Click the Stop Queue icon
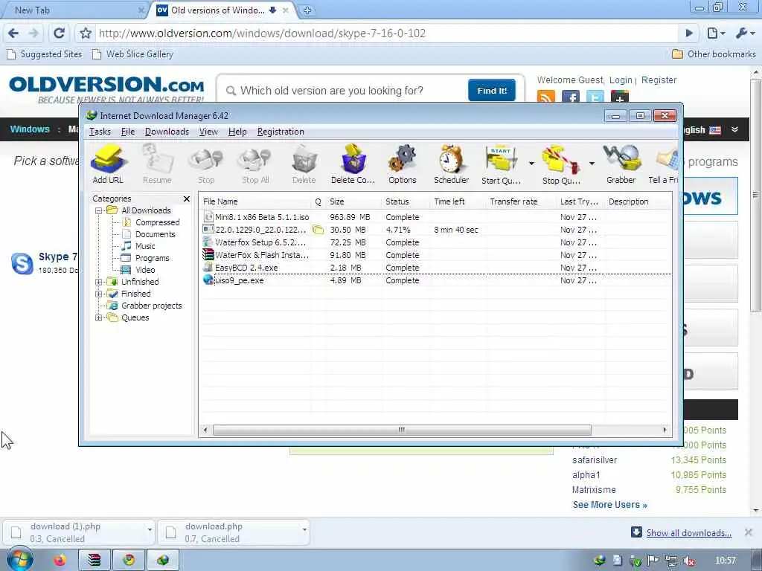762x571 pixels. (x=561, y=164)
